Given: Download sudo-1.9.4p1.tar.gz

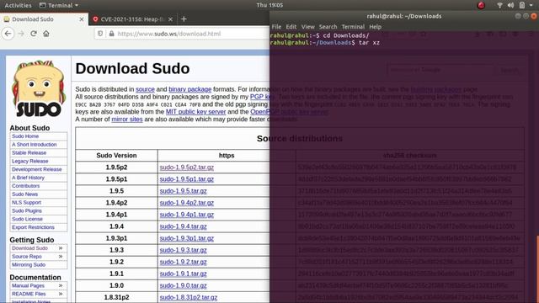Looking at the screenshot, I should pyautogui.click(x=187, y=215).
